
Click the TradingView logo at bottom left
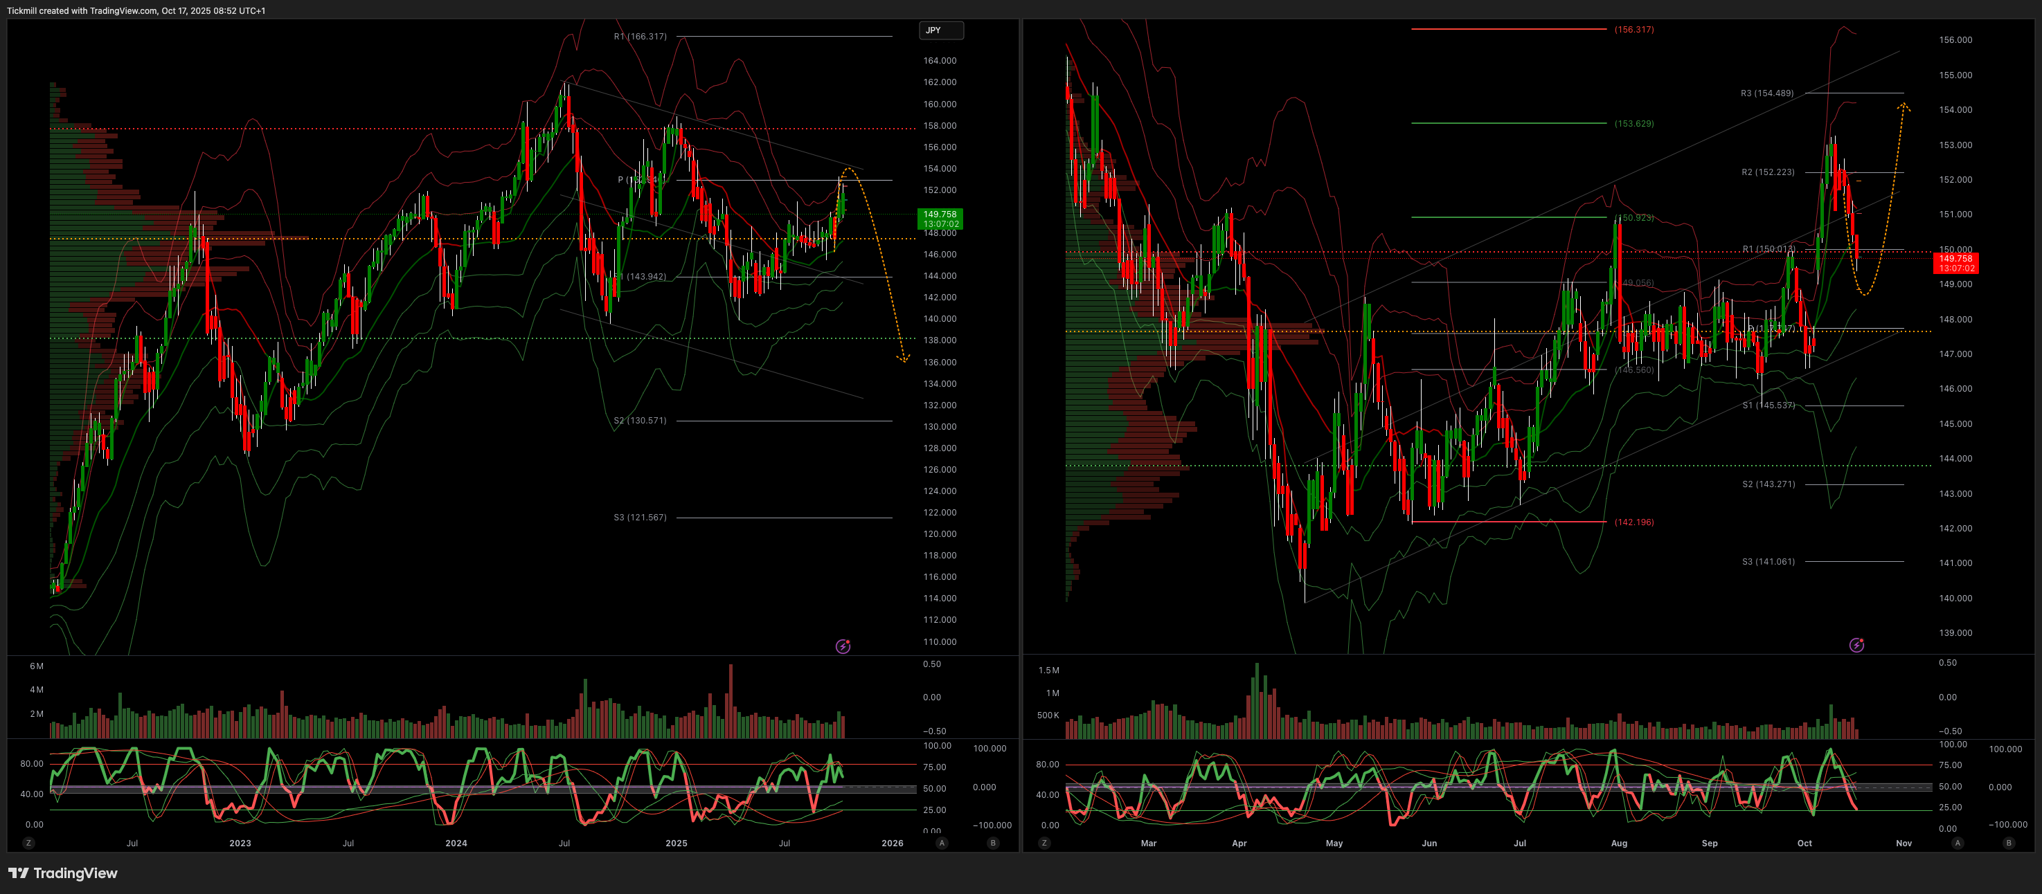62,873
